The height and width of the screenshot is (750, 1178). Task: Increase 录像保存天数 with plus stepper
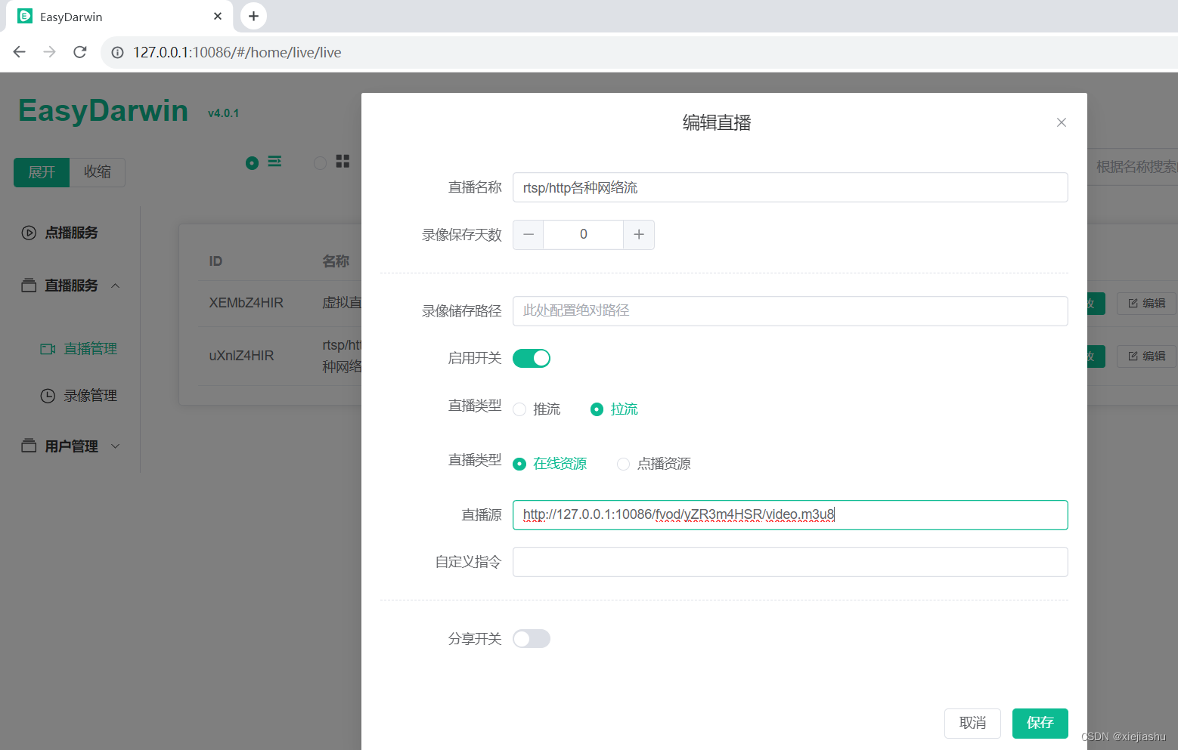point(639,234)
